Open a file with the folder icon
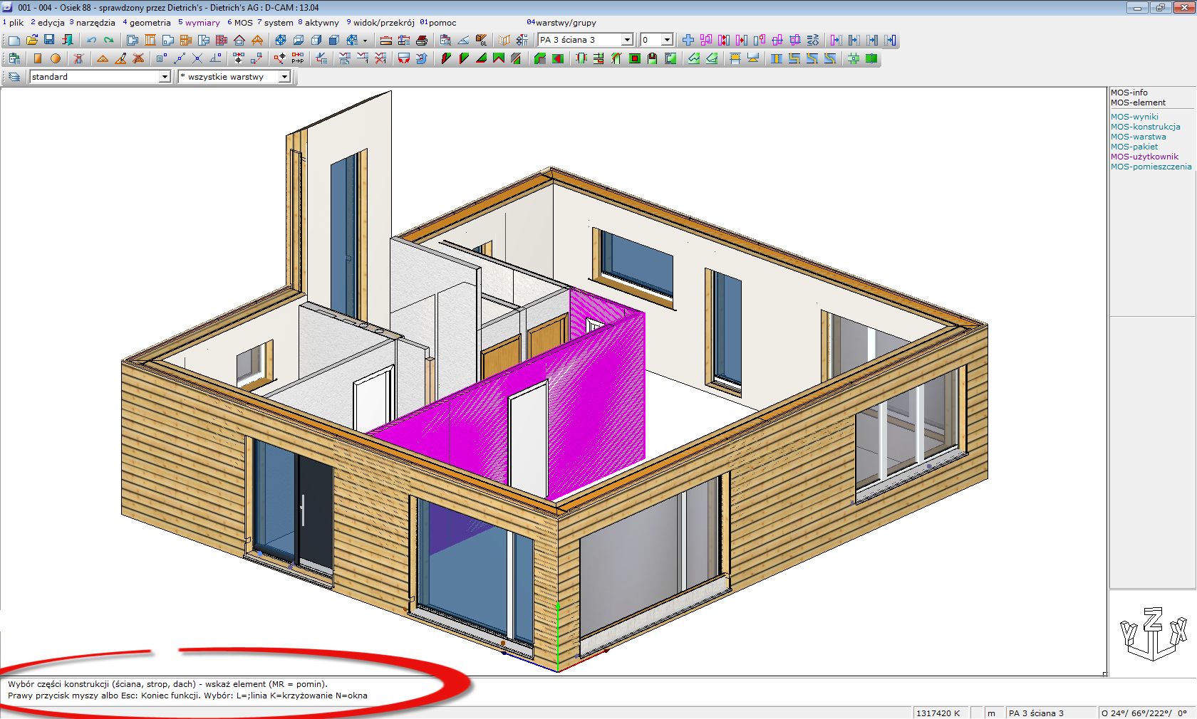The image size is (1197, 719). (32, 41)
